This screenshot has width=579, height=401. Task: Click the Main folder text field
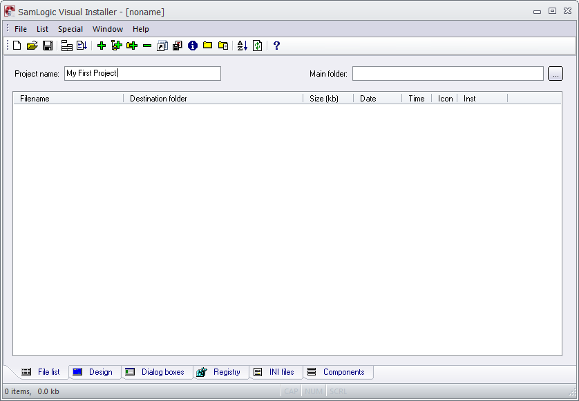click(448, 73)
